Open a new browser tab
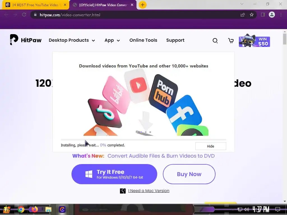The image size is (287, 215). (x=143, y=5)
